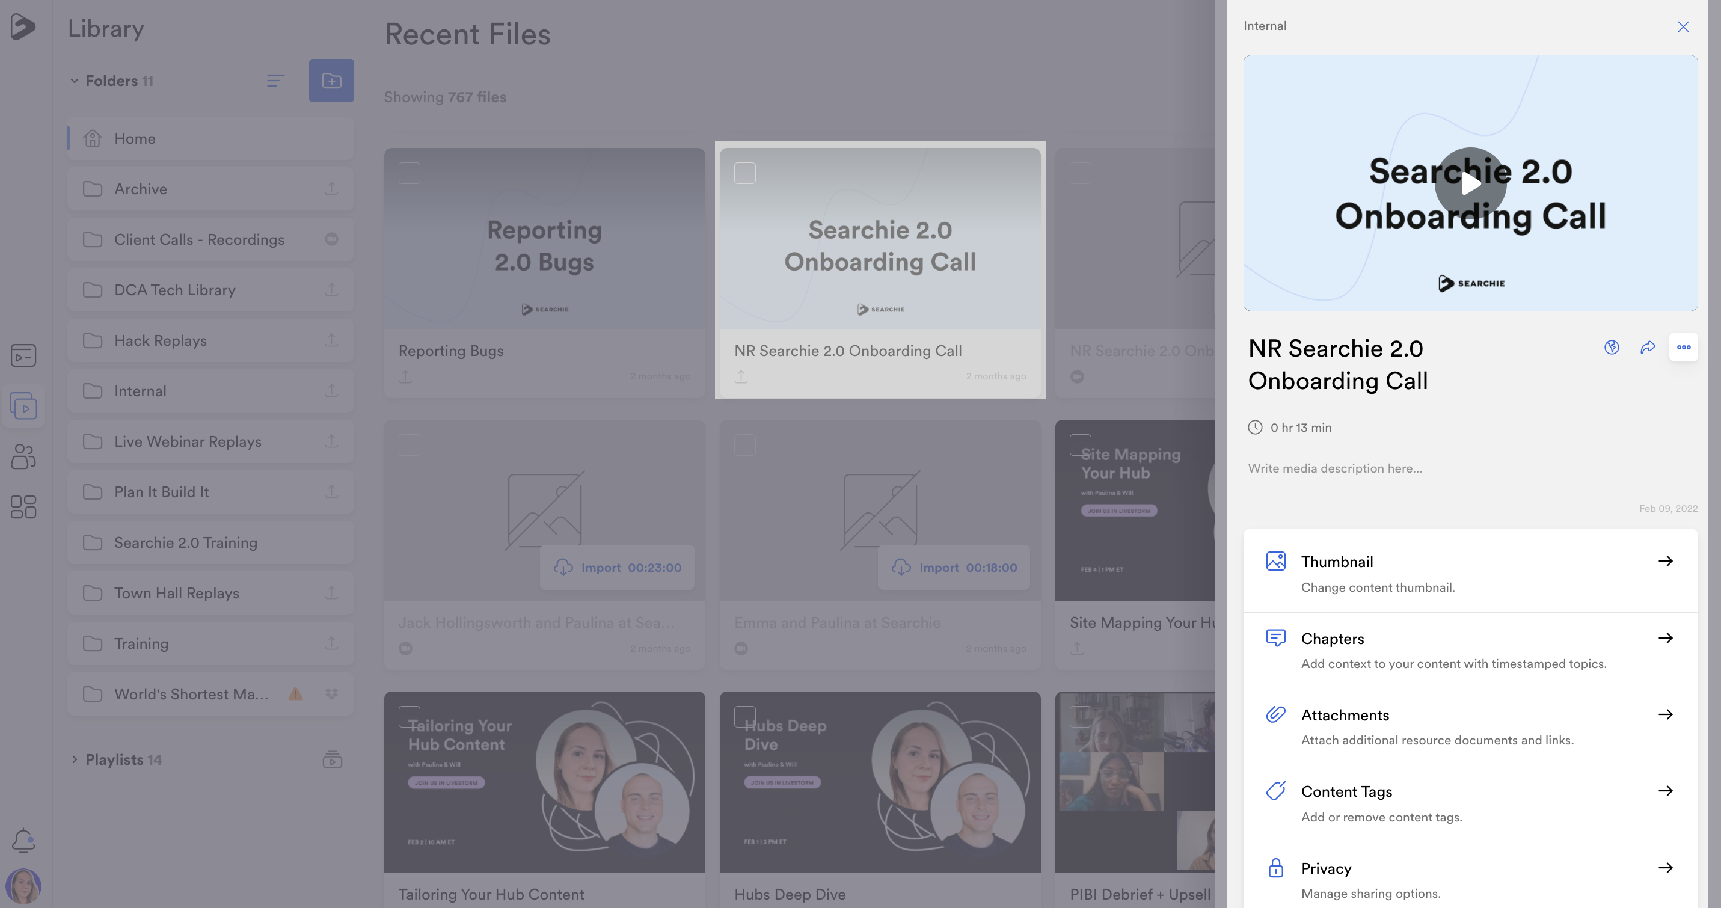Select the PIBI Debrief file checkbox
This screenshot has height=908, width=1721.
click(1081, 717)
